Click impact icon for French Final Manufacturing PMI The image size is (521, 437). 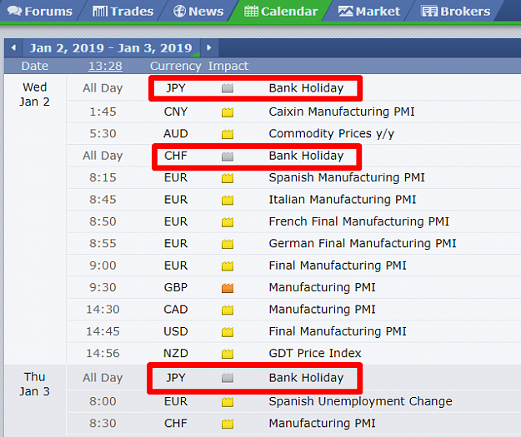click(x=228, y=221)
